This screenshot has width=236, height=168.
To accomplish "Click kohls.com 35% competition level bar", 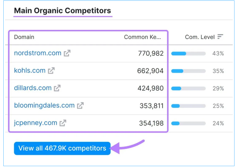I will click(188, 71).
